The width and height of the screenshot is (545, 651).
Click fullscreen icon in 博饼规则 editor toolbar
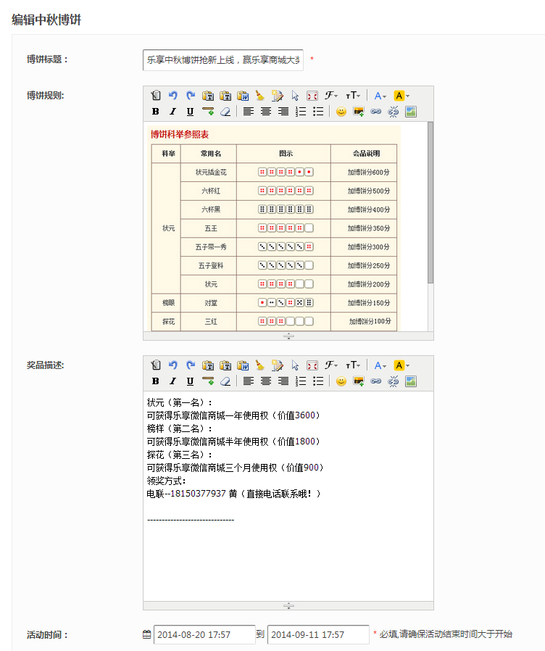(x=312, y=96)
